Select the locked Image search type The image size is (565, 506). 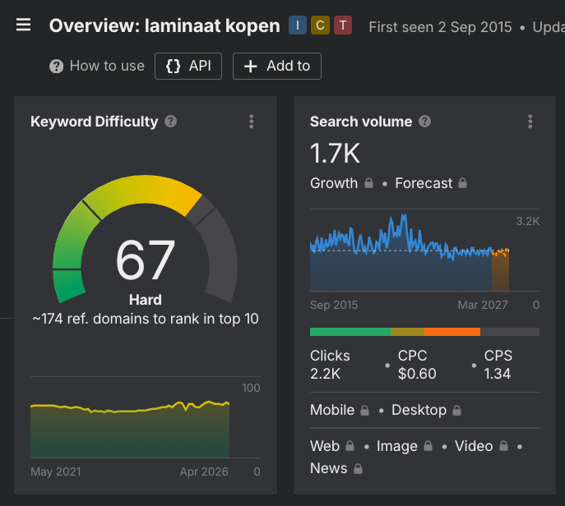tap(397, 446)
